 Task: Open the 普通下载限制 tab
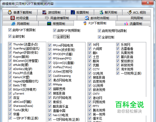point(20,12)
